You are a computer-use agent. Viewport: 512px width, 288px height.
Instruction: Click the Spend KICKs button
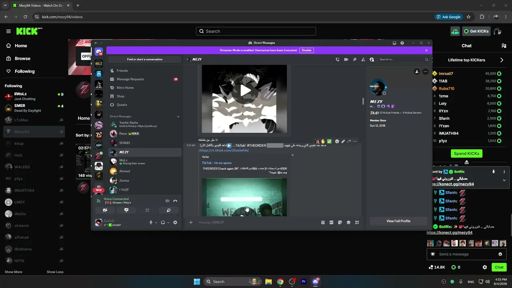click(x=466, y=154)
